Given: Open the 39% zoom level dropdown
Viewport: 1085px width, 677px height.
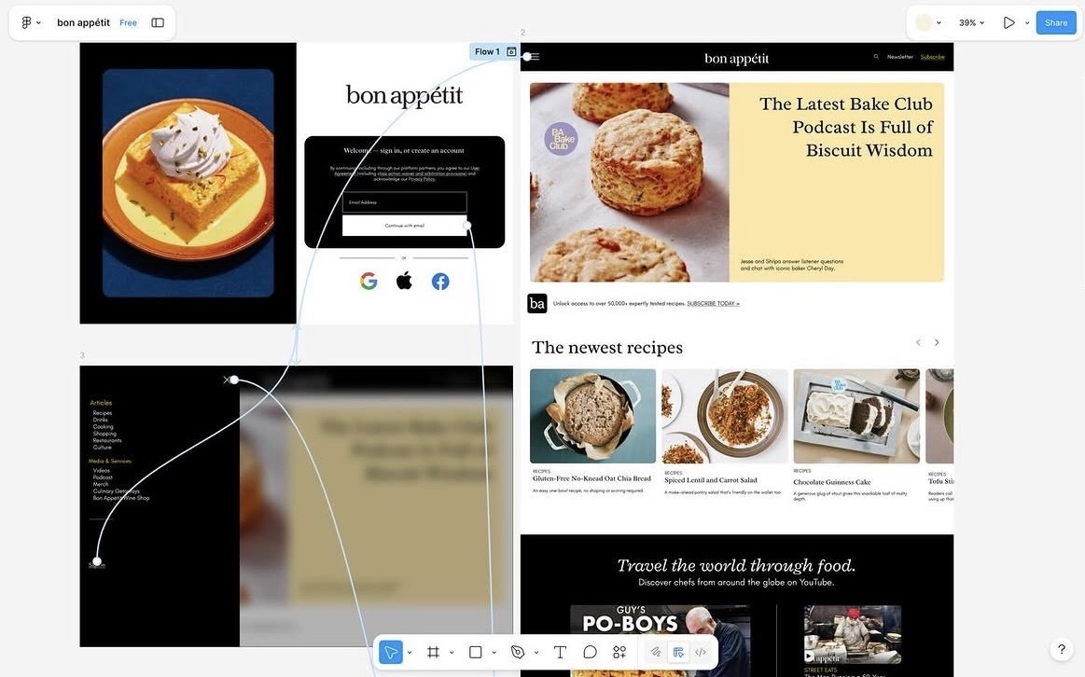Looking at the screenshot, I should coord(972,22).
